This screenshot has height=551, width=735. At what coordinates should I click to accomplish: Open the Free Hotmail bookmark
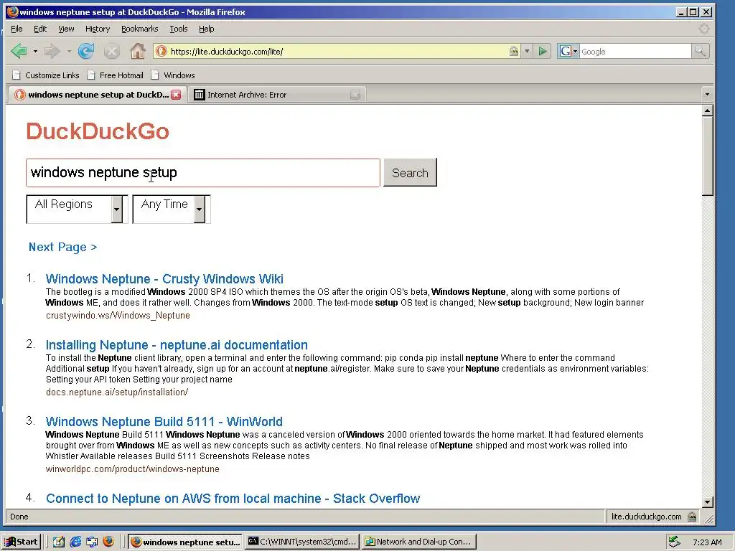116,75
